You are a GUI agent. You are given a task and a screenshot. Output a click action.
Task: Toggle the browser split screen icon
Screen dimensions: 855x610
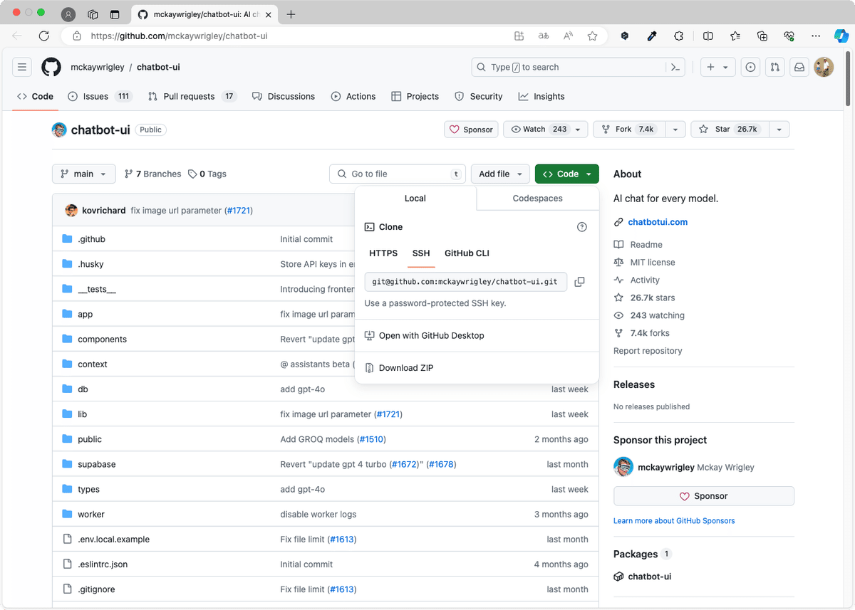click(x=708, y=36)
